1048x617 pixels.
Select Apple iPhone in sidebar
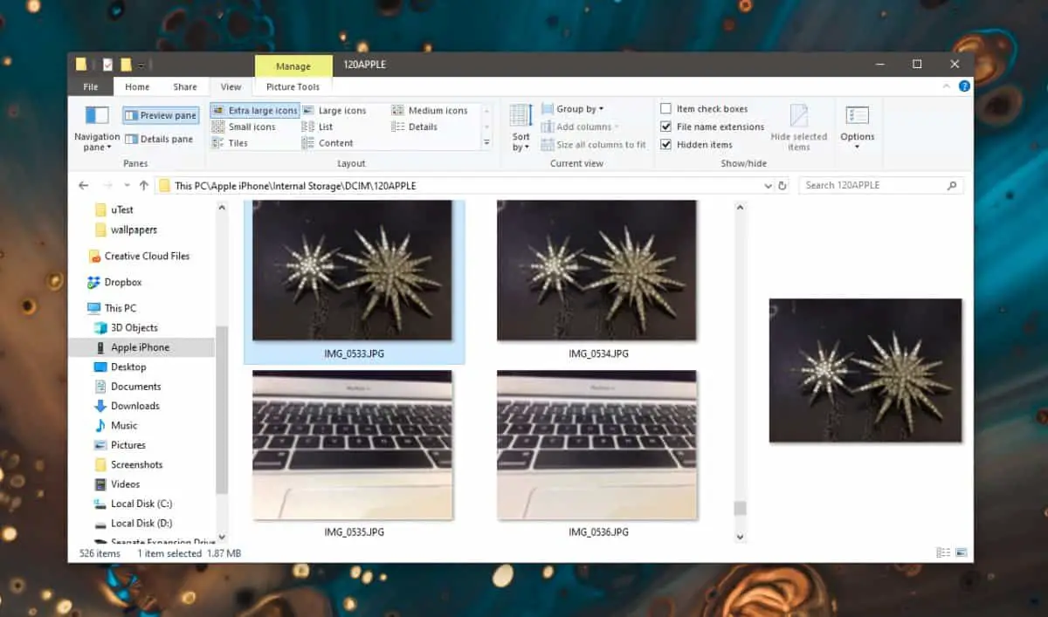141,347
